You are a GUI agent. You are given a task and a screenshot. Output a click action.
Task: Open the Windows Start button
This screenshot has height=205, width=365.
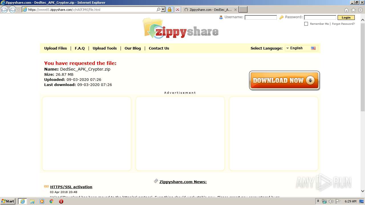coord(8,201)
